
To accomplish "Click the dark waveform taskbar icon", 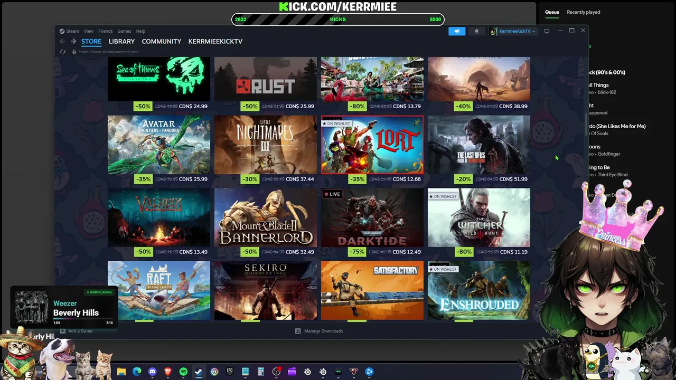I will tap(339, 372).
